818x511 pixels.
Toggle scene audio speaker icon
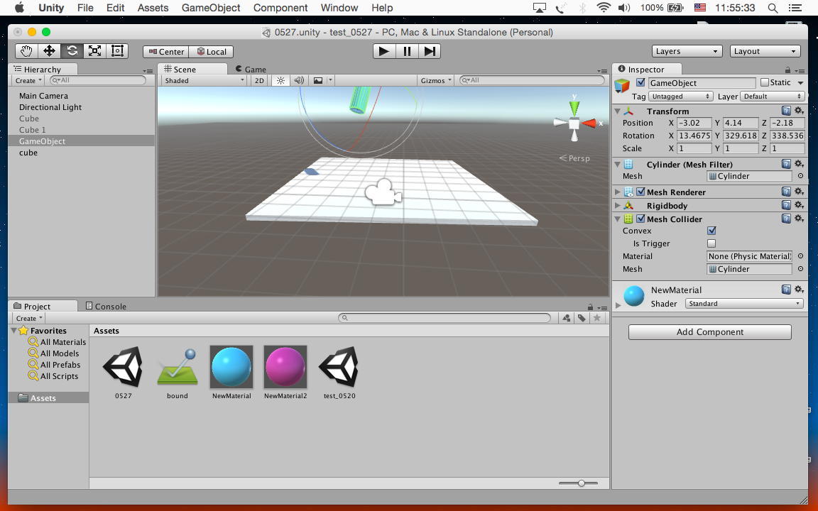[x=299, y=80]
